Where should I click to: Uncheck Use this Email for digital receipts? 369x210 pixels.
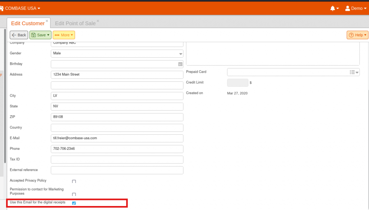[74, 203]
